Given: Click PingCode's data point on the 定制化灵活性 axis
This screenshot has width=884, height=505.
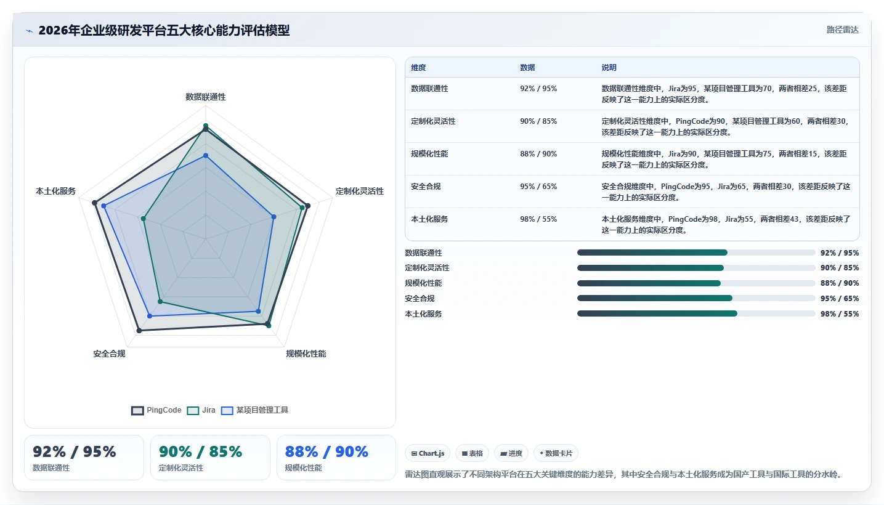Looking at the screenshot, I should click(307, 205).
